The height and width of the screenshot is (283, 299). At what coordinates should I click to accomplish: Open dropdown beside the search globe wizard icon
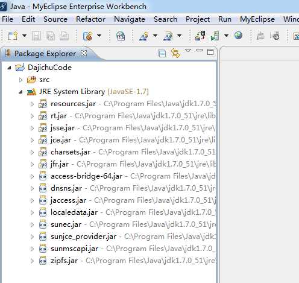click(180, 36)
